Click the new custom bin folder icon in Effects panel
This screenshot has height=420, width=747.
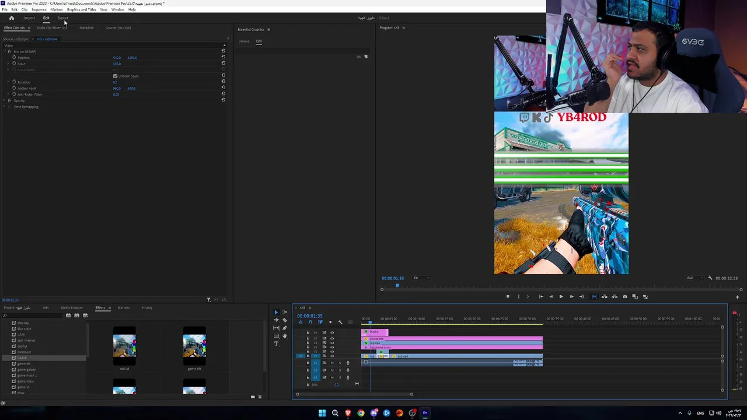[253, 397]
